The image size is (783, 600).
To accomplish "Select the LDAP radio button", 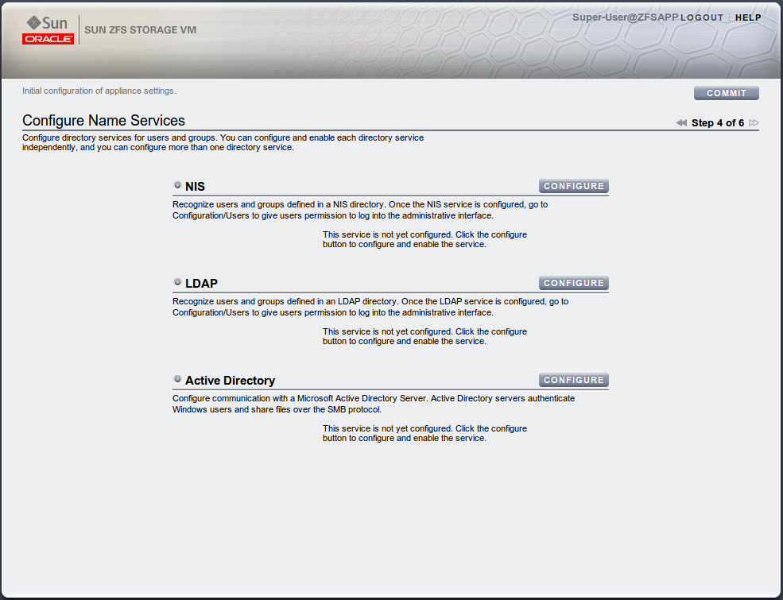I will tap(177, 281).
